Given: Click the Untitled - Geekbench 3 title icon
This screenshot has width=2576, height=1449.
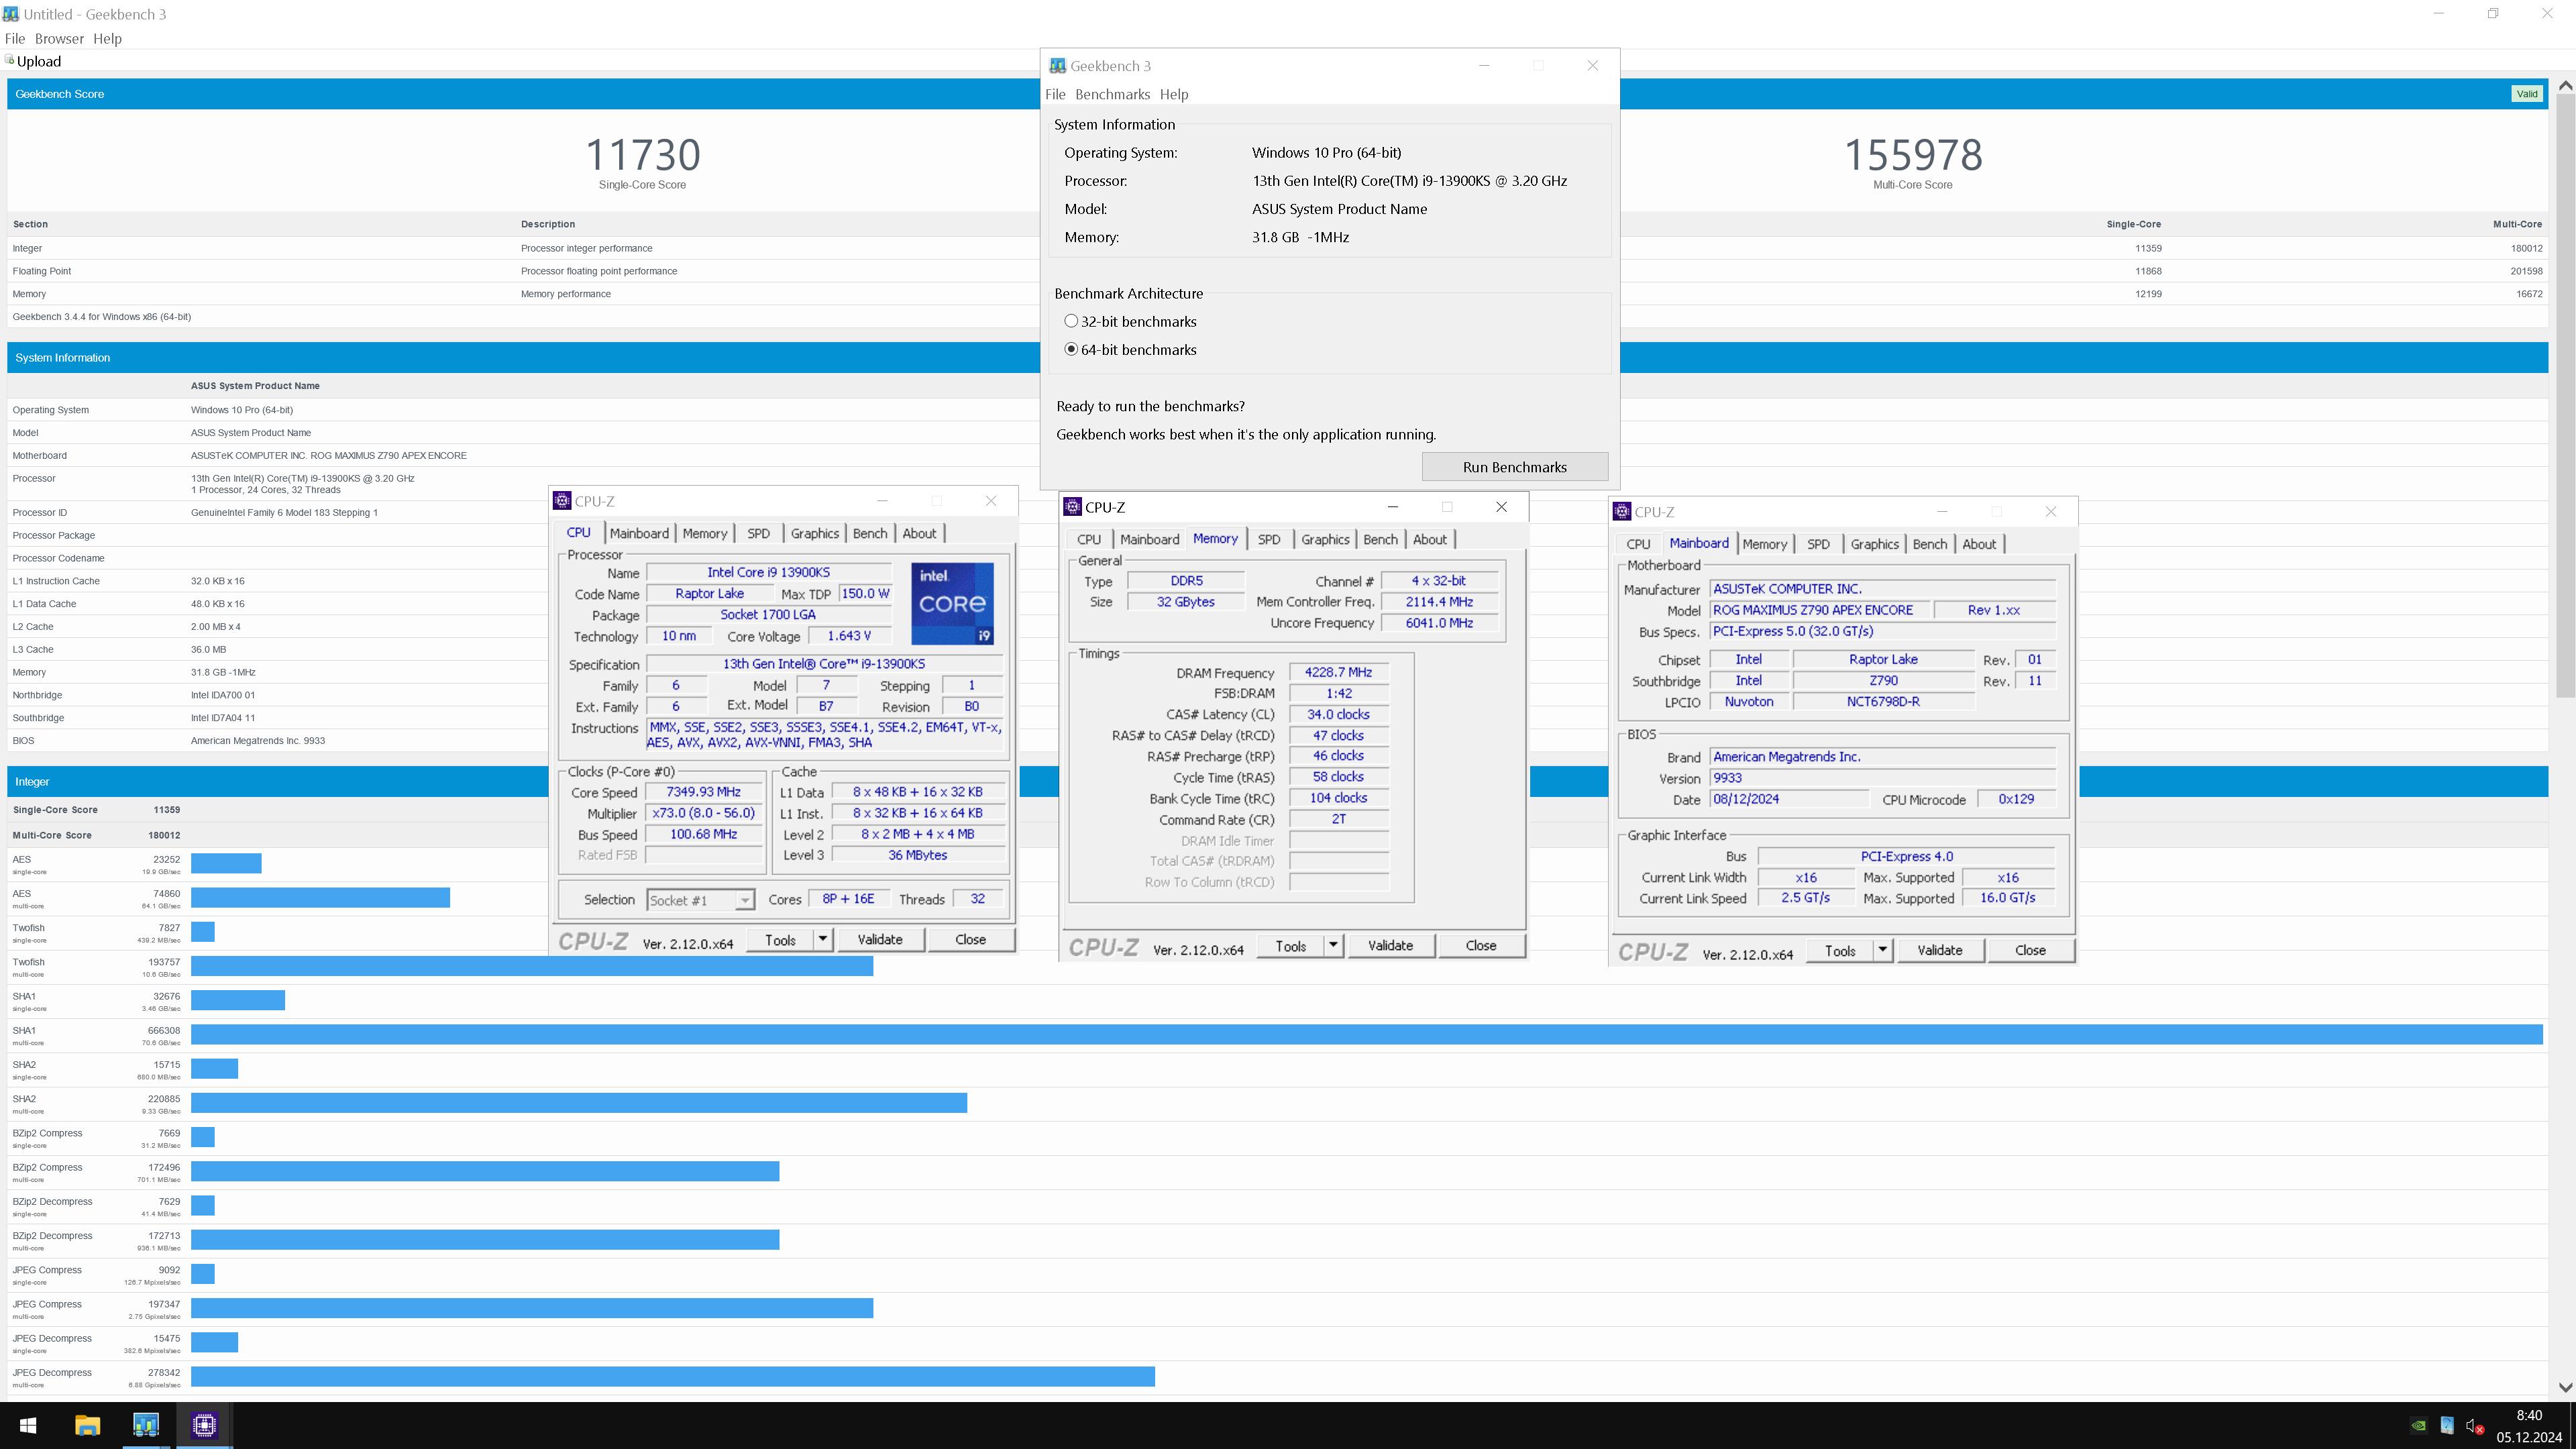Looking at the screenshot, I should click(11, 14).
